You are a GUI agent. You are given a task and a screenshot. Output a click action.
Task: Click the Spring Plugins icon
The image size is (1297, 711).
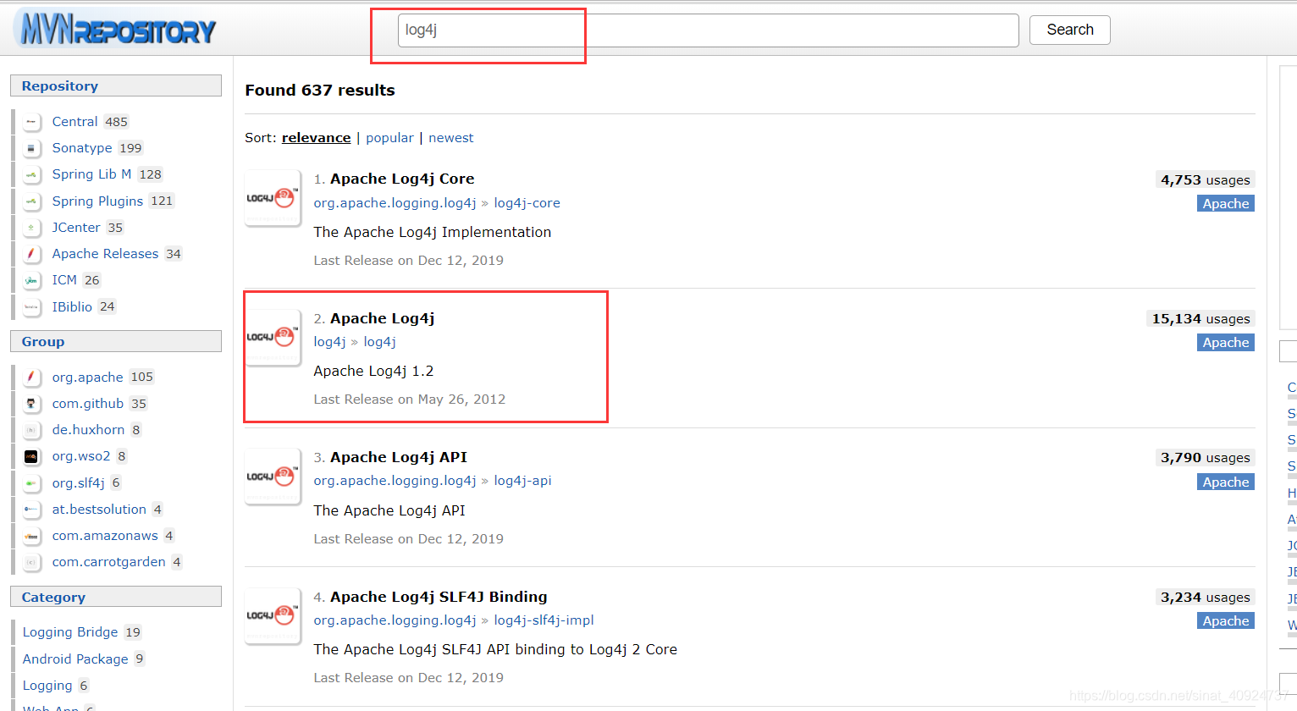click(x=31, y=201)
